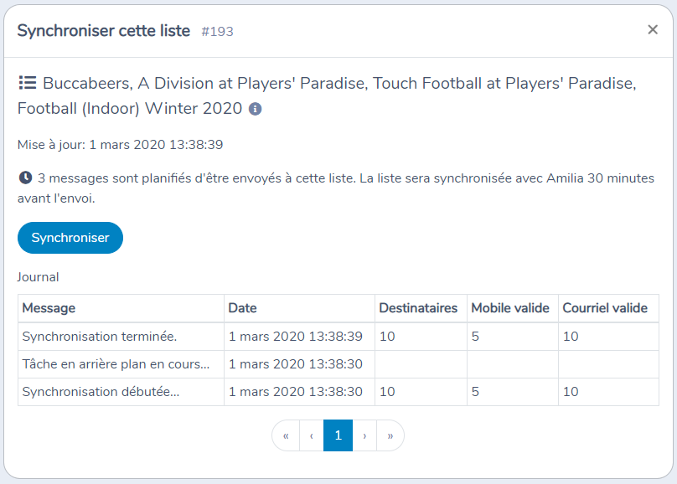Screen dimensions: 677x484
Task: Select page 1 in pagination
Action: coord(338,435)
